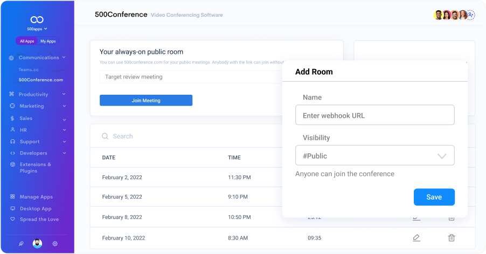
Task: Switch to the All Apps tab
Action: pyautogui.click(x=27, y=41)
